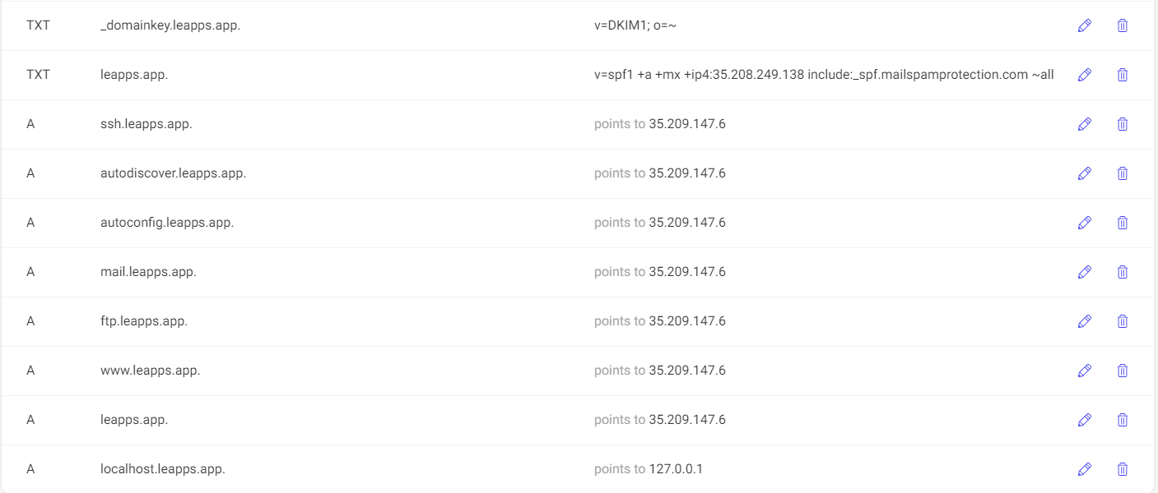Viewport: 1158px width, 493px height.
Task: Edit the www.leapps.app A record
Action: pyautogui.click(x=1085, y=371)
